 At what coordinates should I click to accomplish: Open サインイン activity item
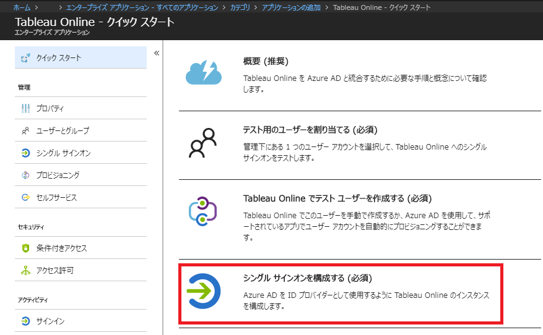80,321
